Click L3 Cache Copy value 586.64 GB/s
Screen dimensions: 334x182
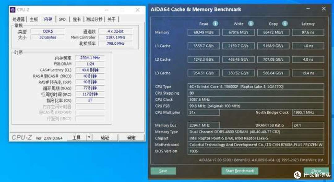pyautogui.click(x=273, y=73)
